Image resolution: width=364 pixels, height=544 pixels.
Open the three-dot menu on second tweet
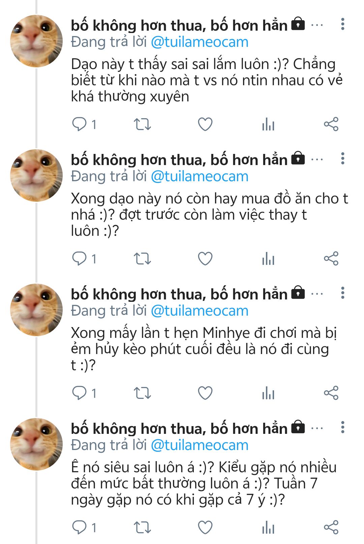[x=343, y=159]
